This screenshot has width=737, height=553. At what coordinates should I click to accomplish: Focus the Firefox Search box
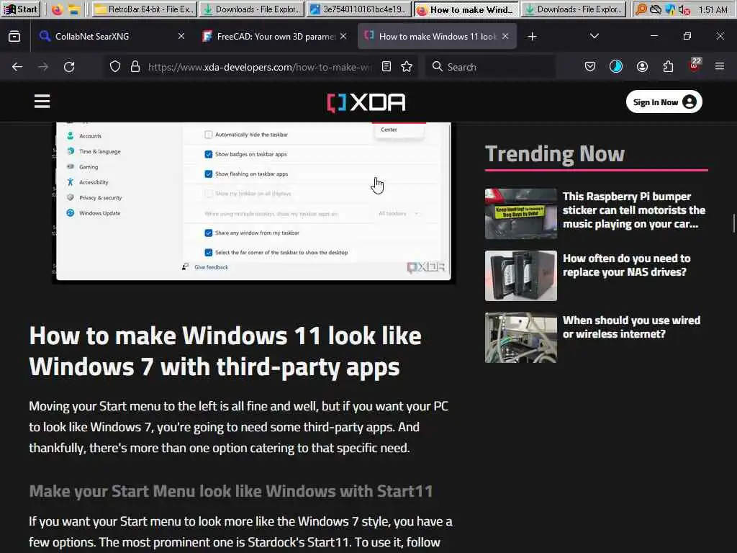tap(490, 67)
